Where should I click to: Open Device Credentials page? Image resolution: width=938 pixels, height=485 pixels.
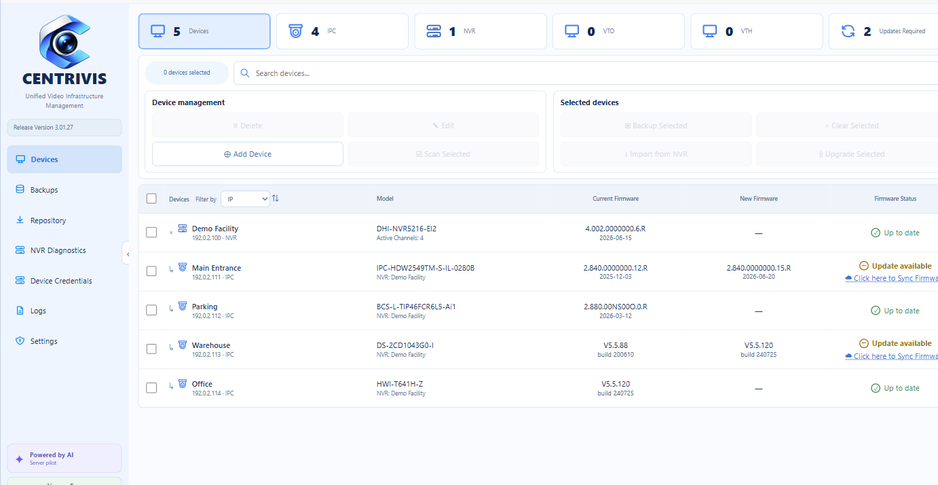click(x=64, y=281)
